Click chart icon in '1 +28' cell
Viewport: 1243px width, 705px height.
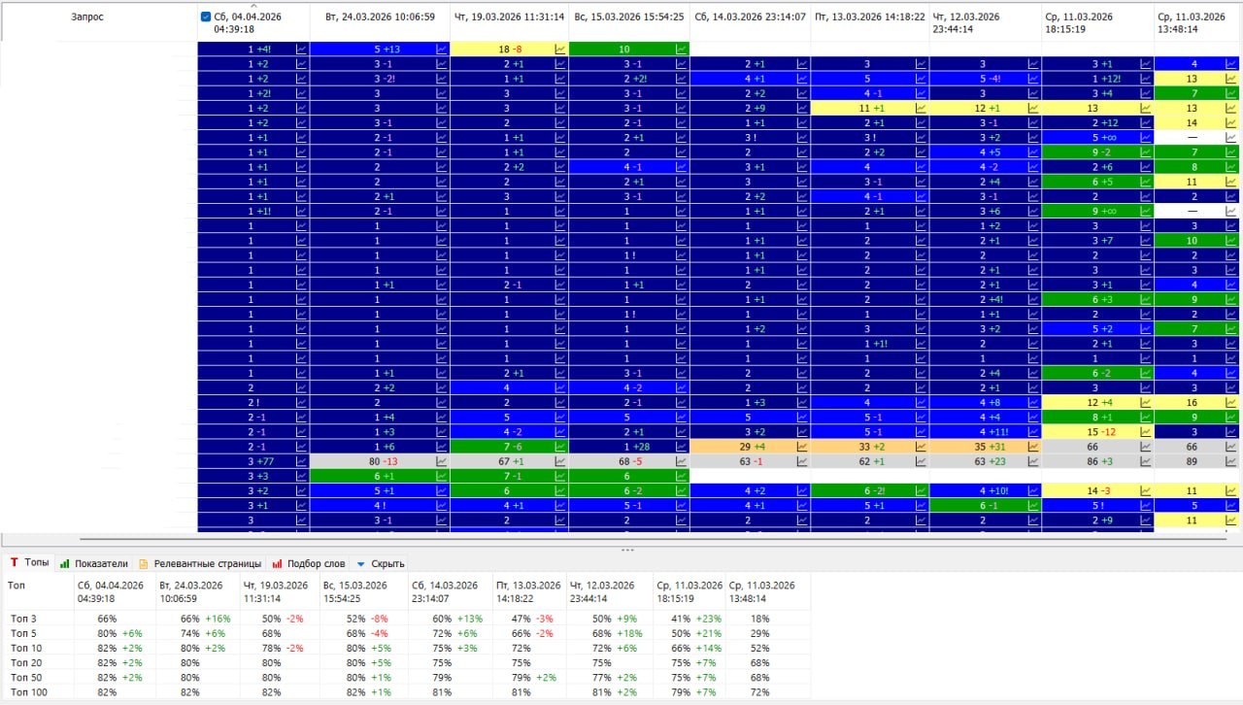pyautogui.click(x=682, y=447)
